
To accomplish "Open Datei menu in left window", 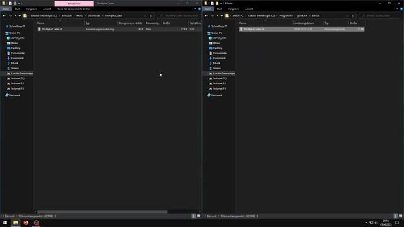I will [6, 9].
